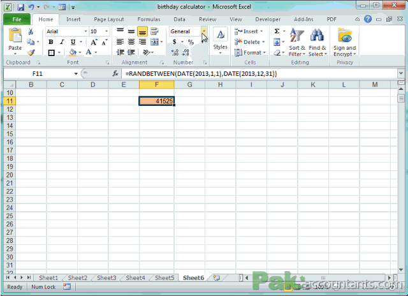
Task: Click the Merge and Center icon
Action: point(154,42)
